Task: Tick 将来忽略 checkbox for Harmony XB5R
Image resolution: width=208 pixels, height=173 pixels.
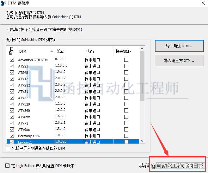Action: click(126, 136)
